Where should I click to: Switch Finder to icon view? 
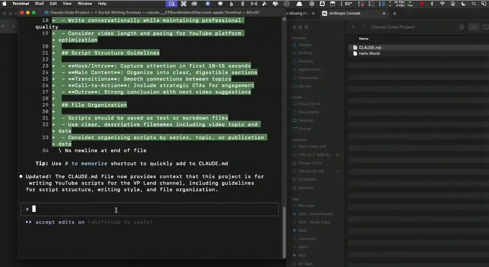(x=462, y=27)
